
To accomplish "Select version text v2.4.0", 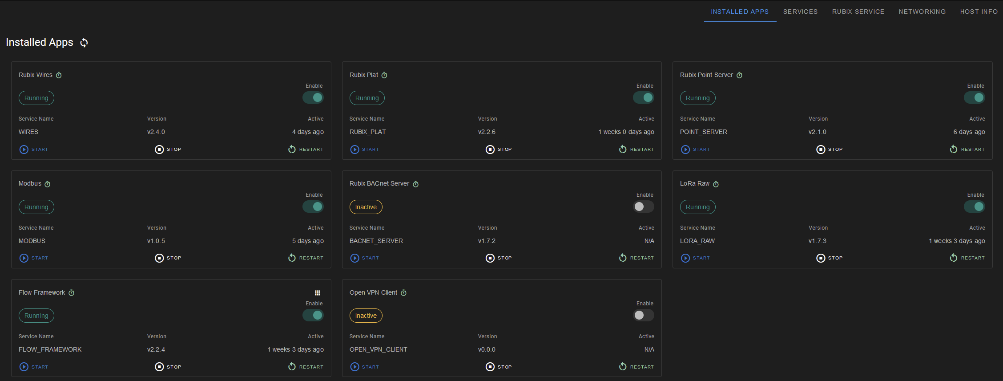I will click(x=156, y=132).
